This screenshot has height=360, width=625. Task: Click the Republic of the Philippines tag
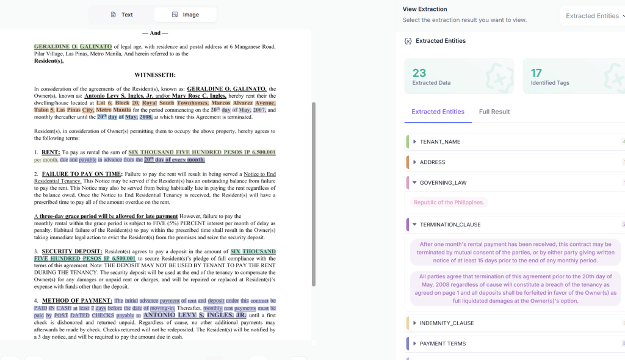pyautogui.click(x=449, y=203)
